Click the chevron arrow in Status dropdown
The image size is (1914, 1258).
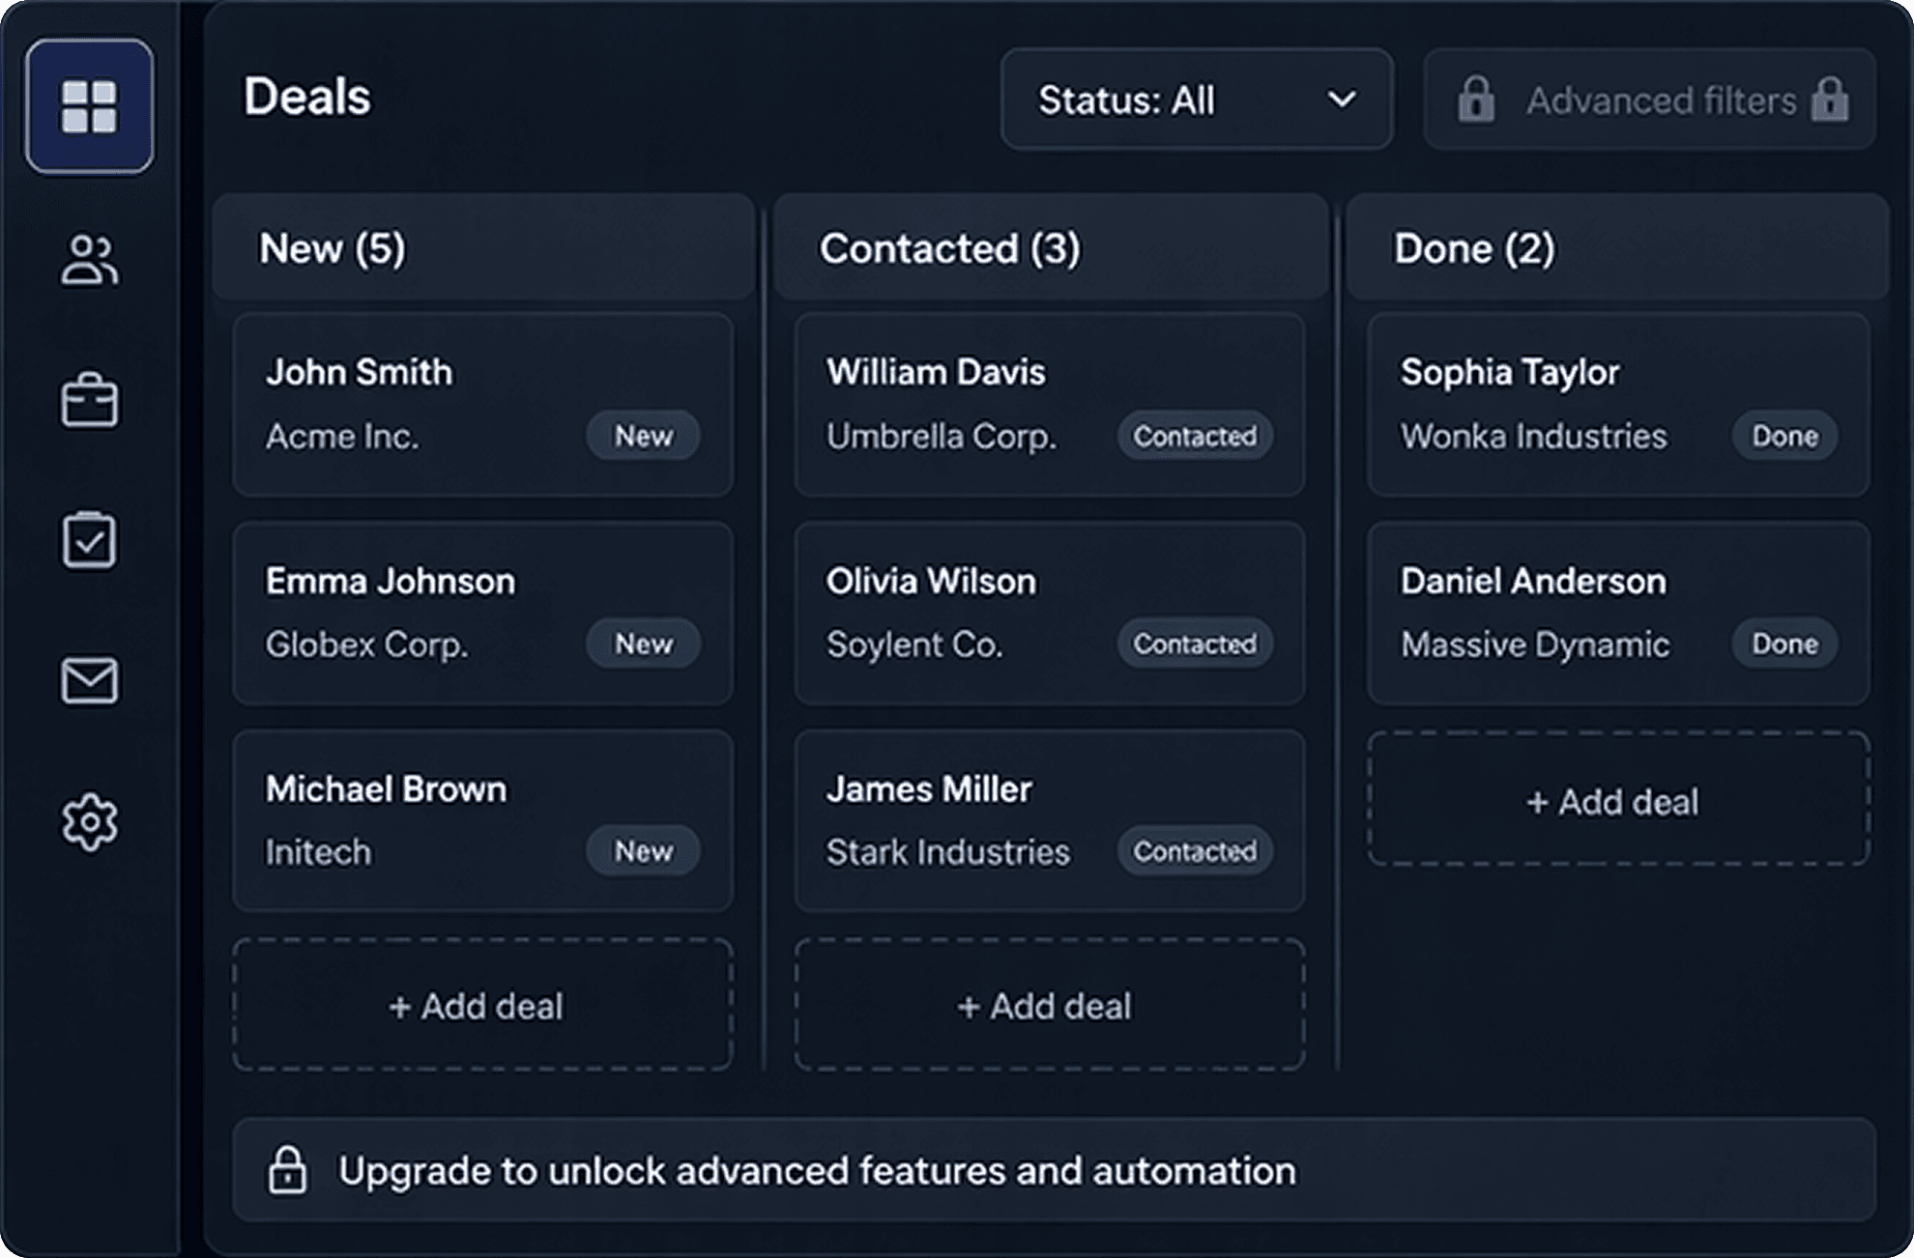tap(1342, 100)
